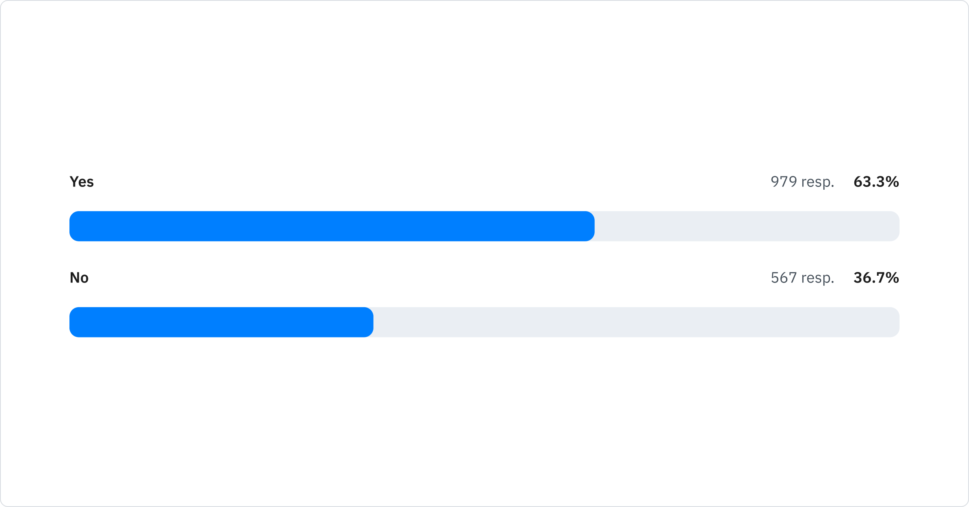The width and height of the screenshot is (969, 507).
Task: Select the 63.3% percentage value
Action: coord(876,182)
